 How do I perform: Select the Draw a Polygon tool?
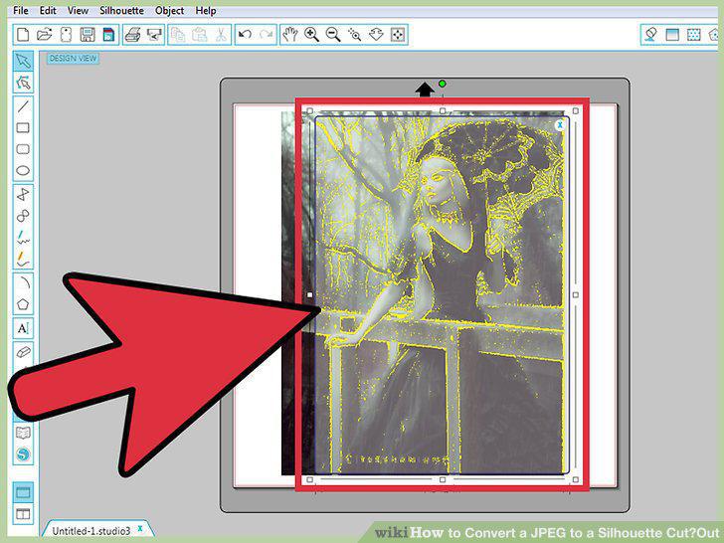coord(23,194)
